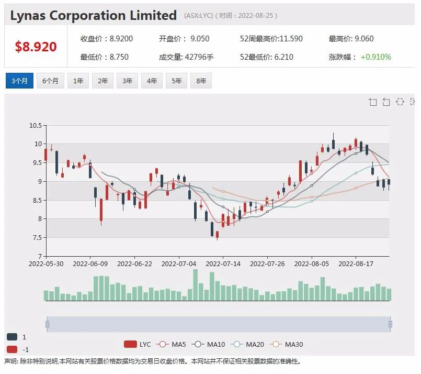Show the 5年 price history
Viewport: 421px width, 374px height.
[176, 81]
